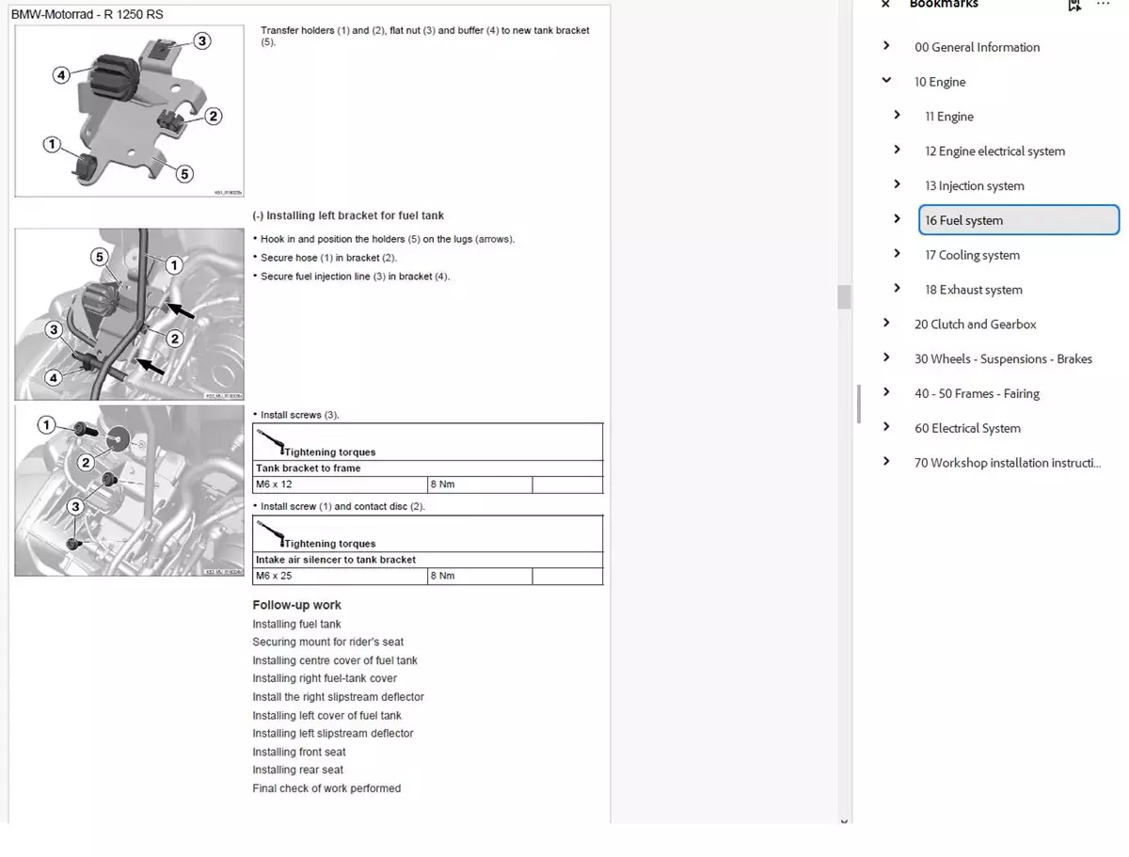The width and height of the screenshot is (1129, 857).
Task: Click the add bookmark icon
Action: tap(1074, 6)
